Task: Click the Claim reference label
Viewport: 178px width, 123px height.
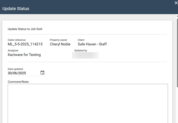Action: [x=17, y=40]
